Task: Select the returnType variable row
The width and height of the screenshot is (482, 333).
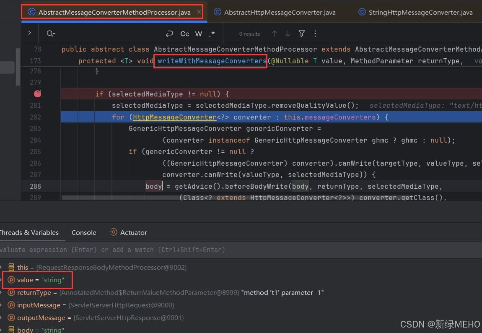Action: click(241, 292)
